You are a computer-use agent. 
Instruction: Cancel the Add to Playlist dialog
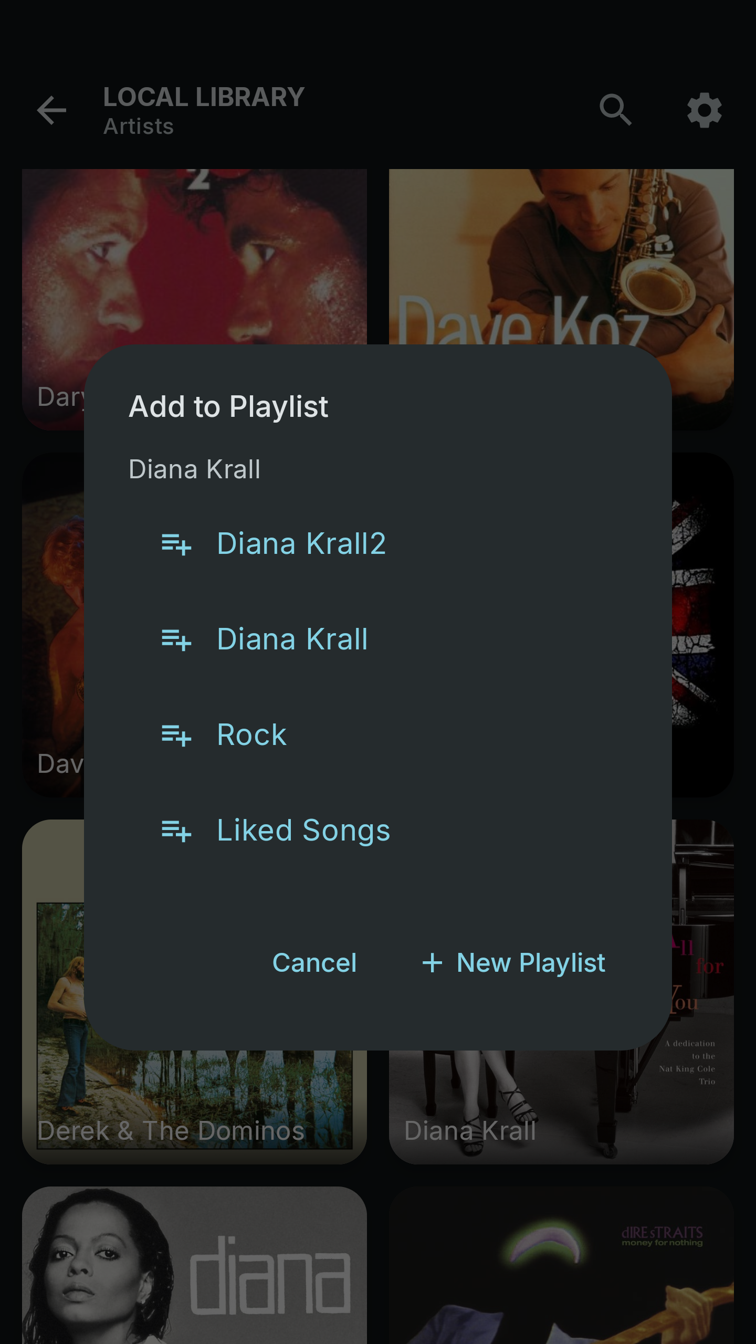[314, 963]
